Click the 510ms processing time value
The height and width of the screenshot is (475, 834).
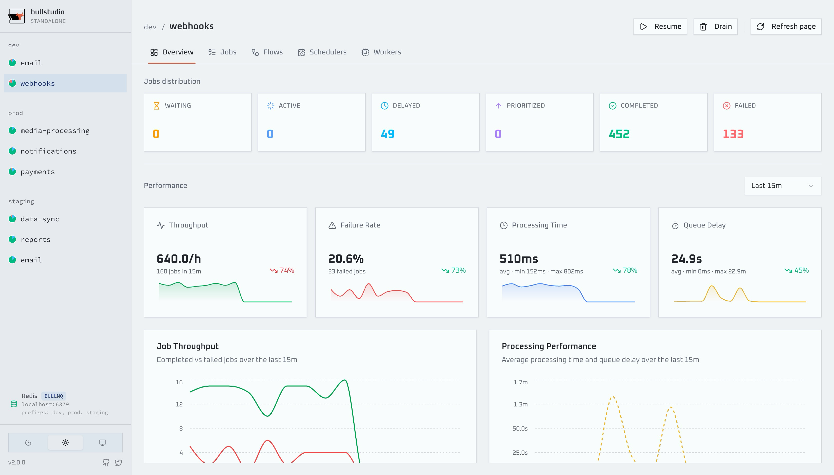pyautogui.click(x=519, y=259)
